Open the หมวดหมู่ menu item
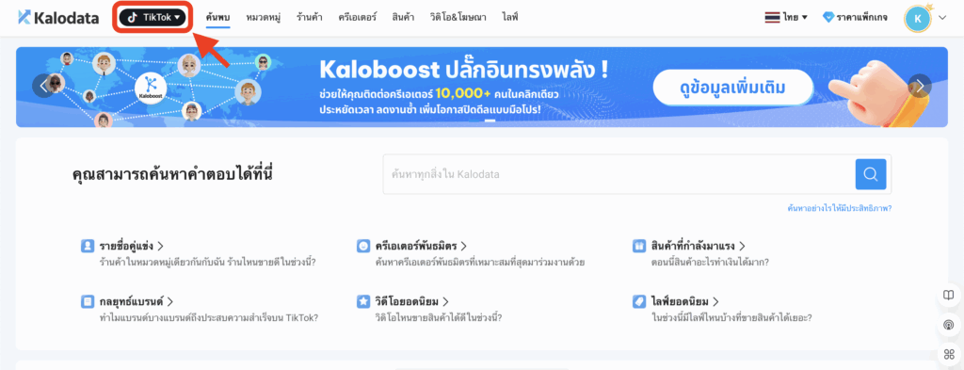964x370 pixels. (264, 17)
